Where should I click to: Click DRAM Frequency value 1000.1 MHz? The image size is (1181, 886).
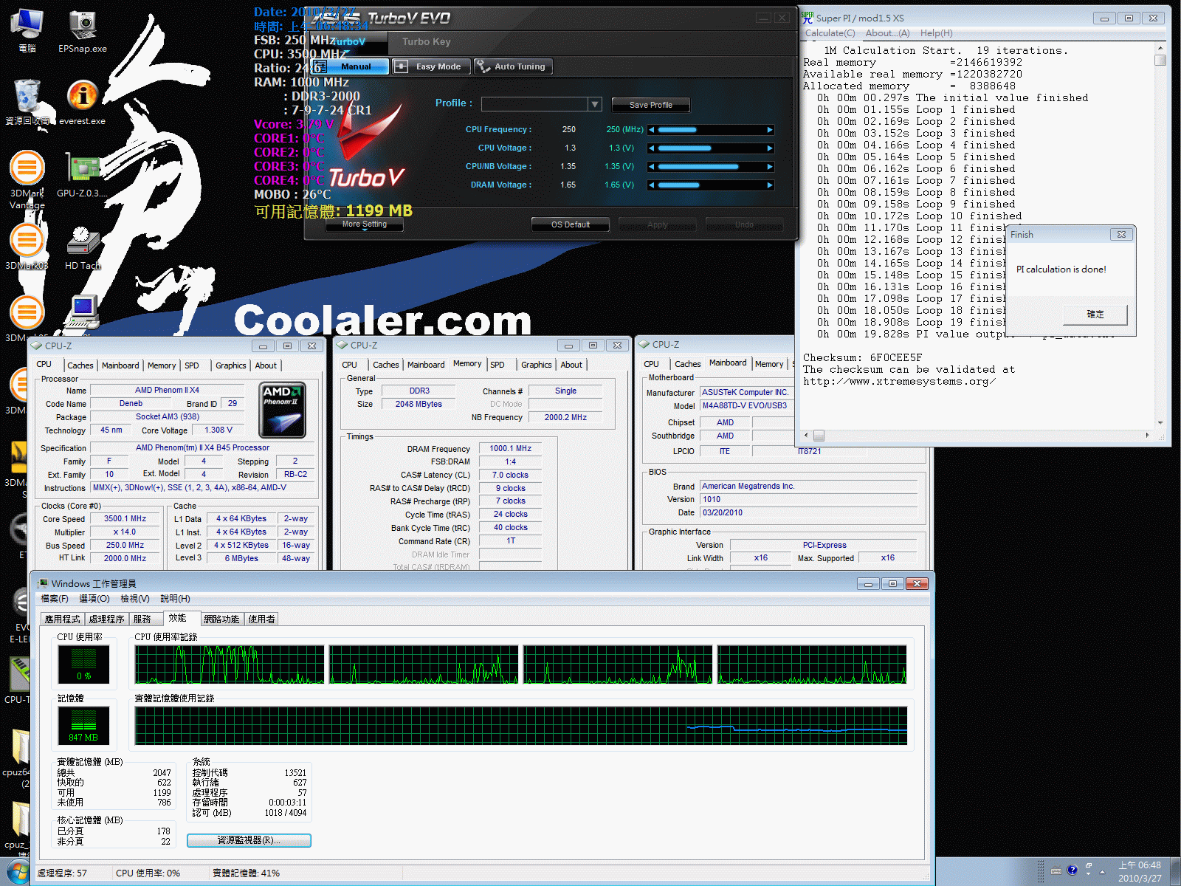(511, 449)
